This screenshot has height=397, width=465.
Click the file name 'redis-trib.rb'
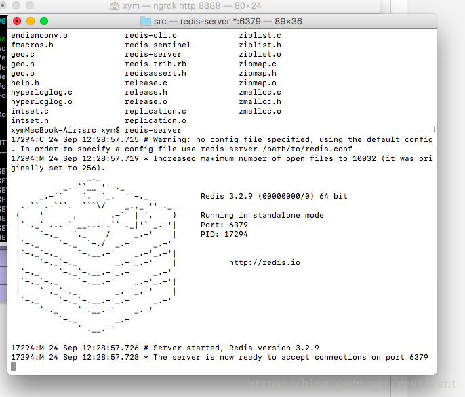pyautogui.click(x=156, y=64)
